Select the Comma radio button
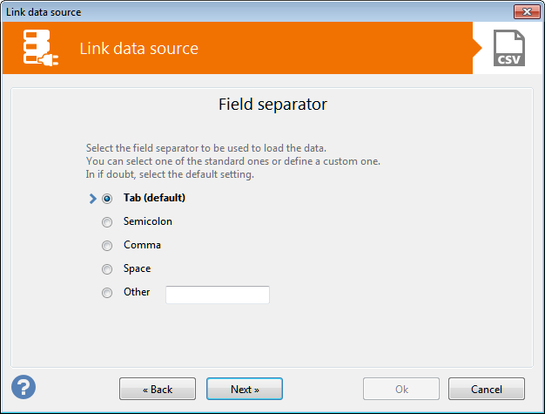 107,246
